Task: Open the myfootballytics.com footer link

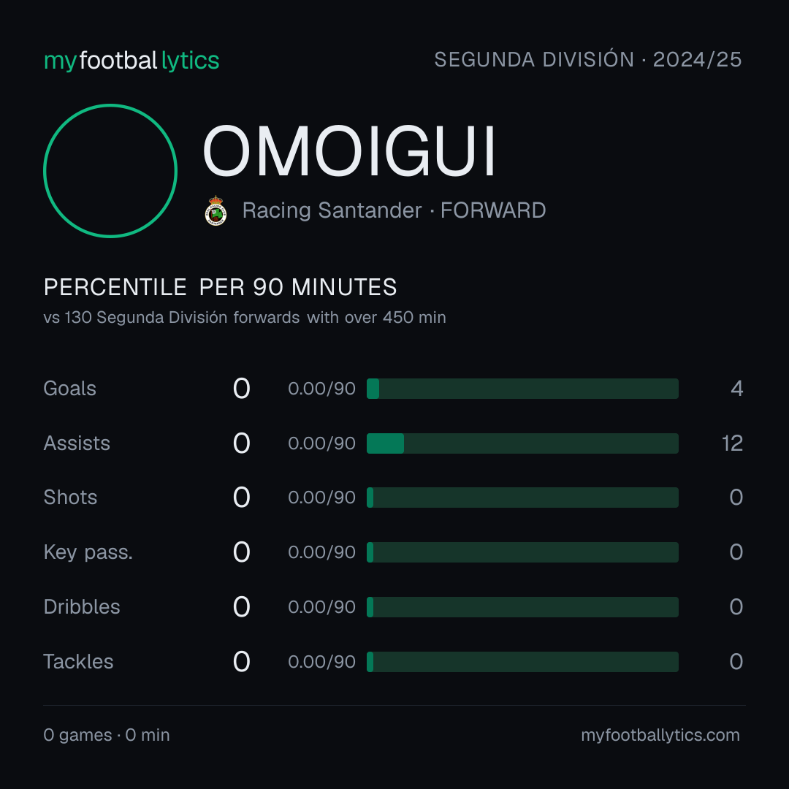Action: 660,735
